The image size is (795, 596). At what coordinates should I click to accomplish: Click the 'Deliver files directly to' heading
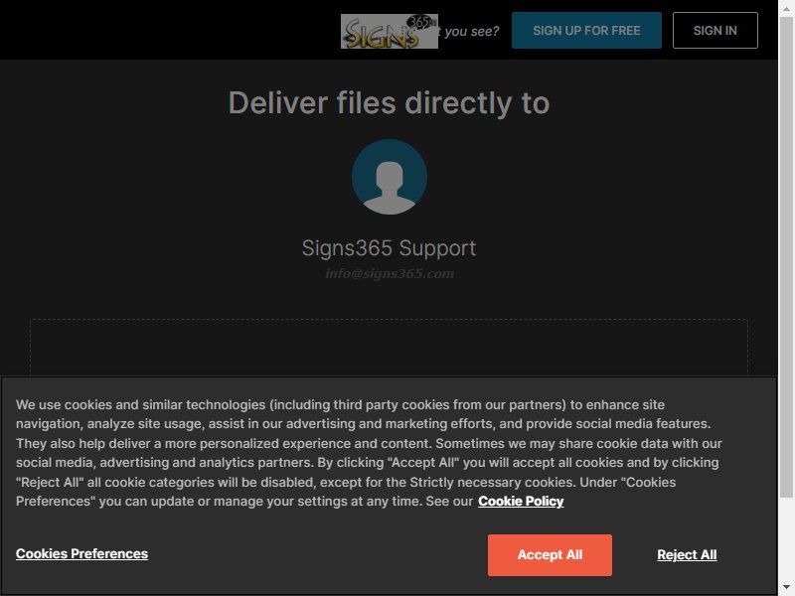[389, 103]
